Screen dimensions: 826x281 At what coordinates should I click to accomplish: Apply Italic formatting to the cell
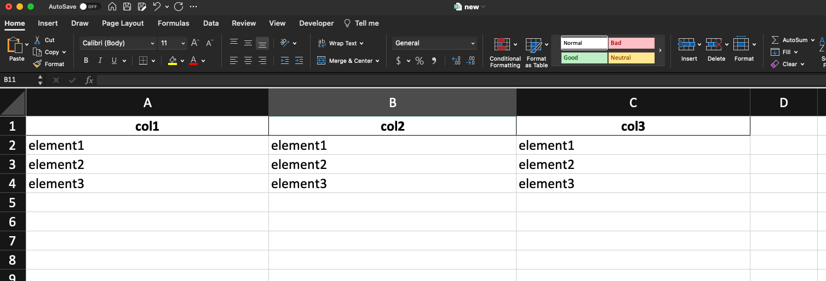pos(100,61)
